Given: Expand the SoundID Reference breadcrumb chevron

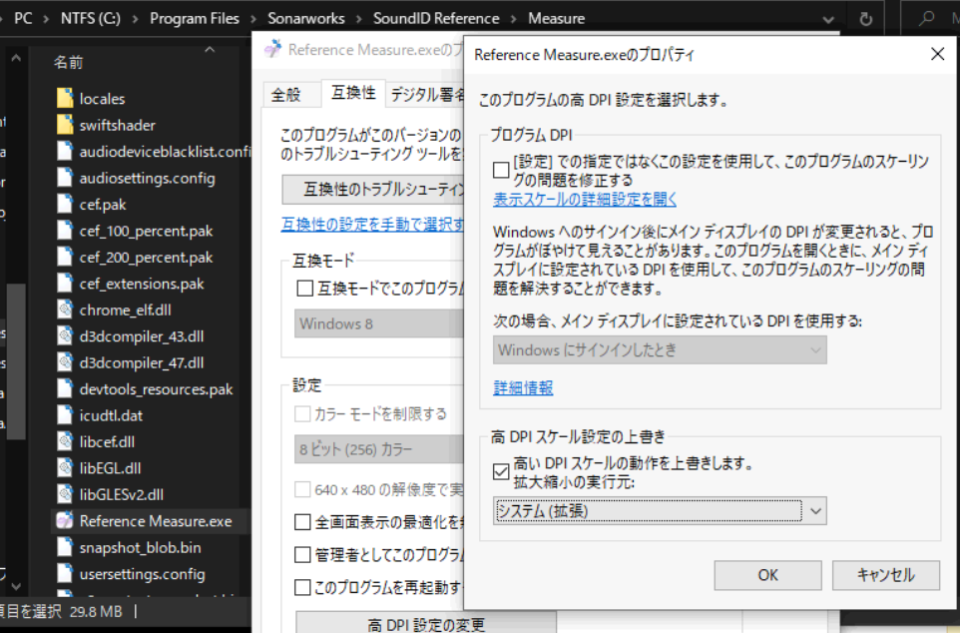Looking at the screenshot, I should [x=514, y=19].
